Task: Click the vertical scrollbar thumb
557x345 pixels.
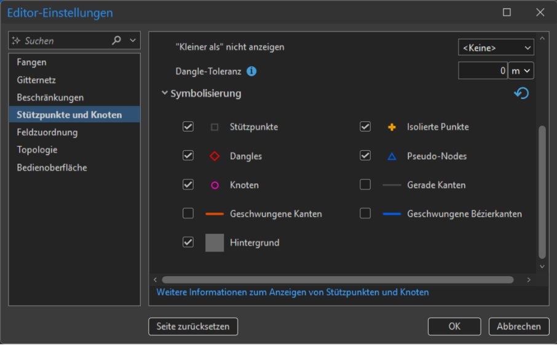Action: [x=542, y=192]
